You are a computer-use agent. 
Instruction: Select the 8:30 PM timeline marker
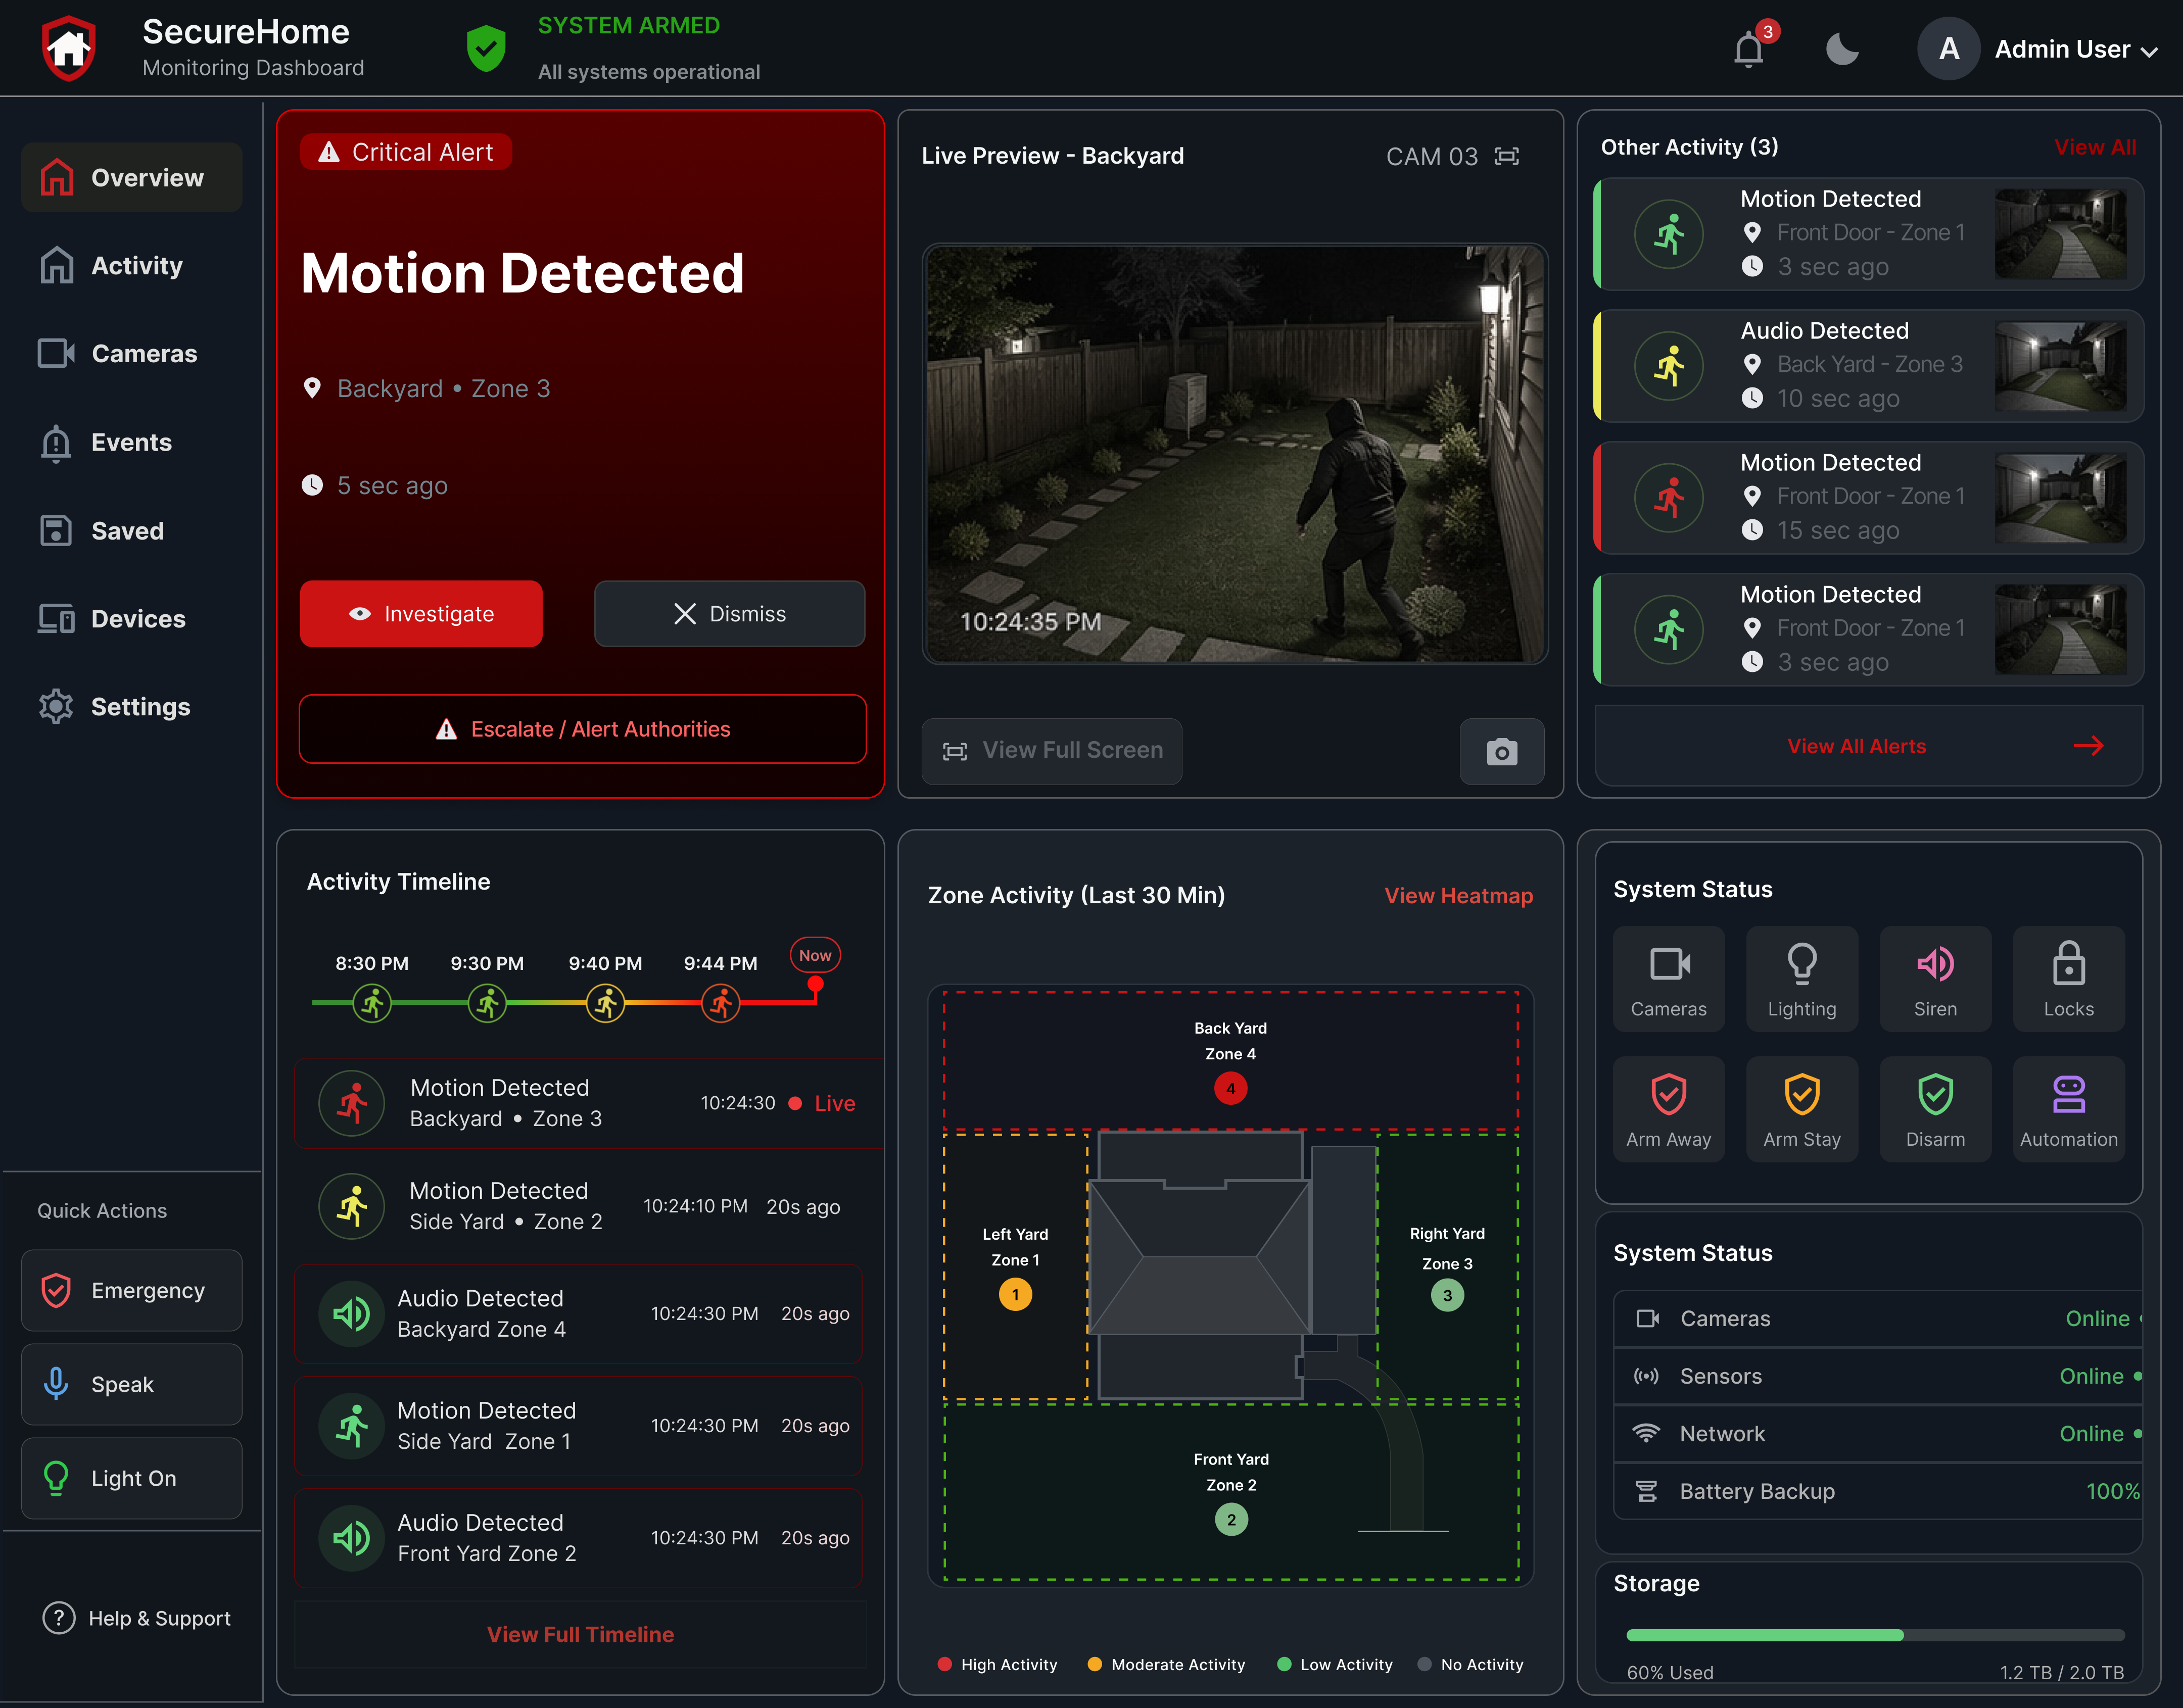coord(372,1003)
